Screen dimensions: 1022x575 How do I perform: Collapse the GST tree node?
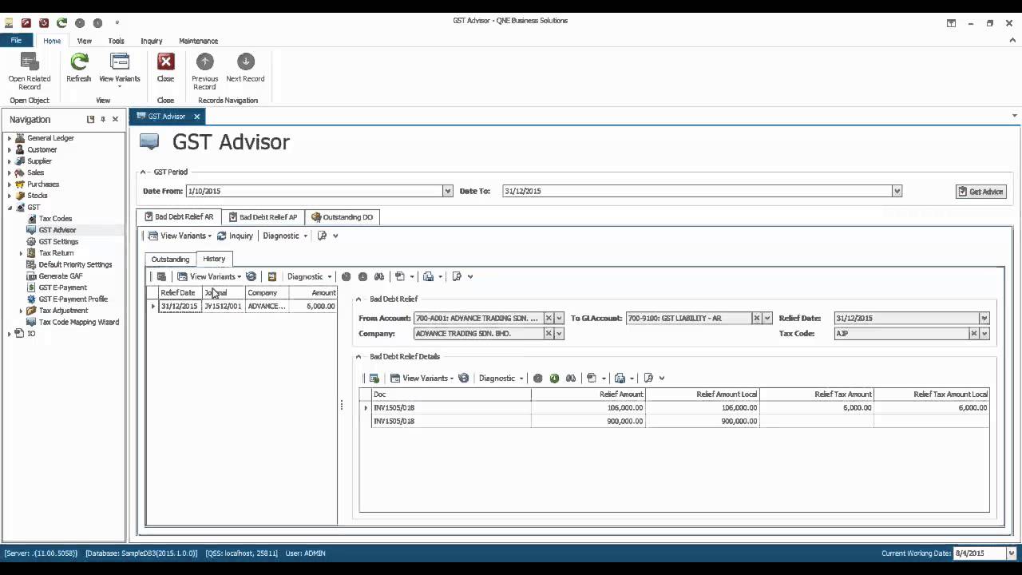(x=10, y=208)
